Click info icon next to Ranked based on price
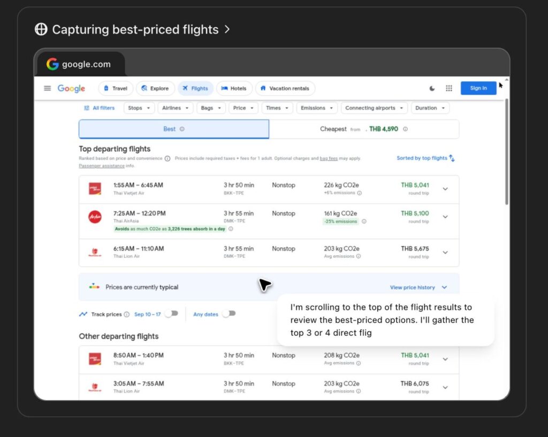 pos(168,158)
